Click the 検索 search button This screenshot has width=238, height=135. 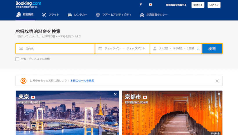pyautogui.click(x=212, y=49)
